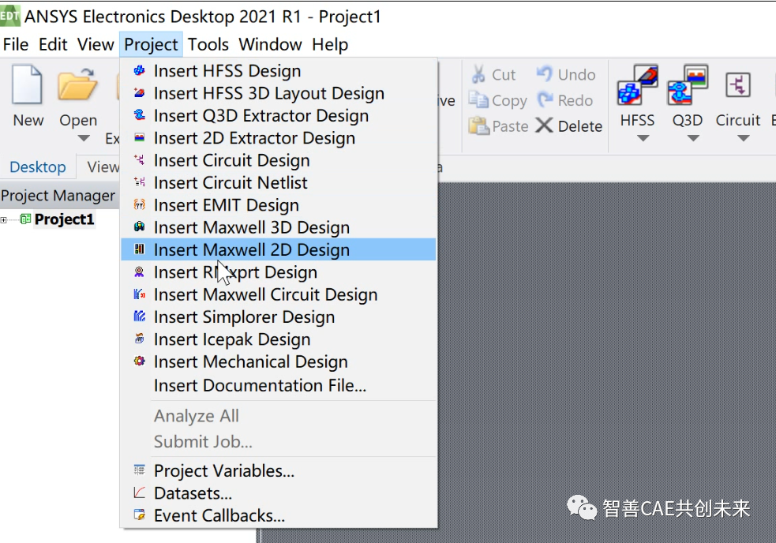Image resolution: width=776 pixels, height=543 pixels.
Task: Choose Insert HFSS Design
Action: 279,71
